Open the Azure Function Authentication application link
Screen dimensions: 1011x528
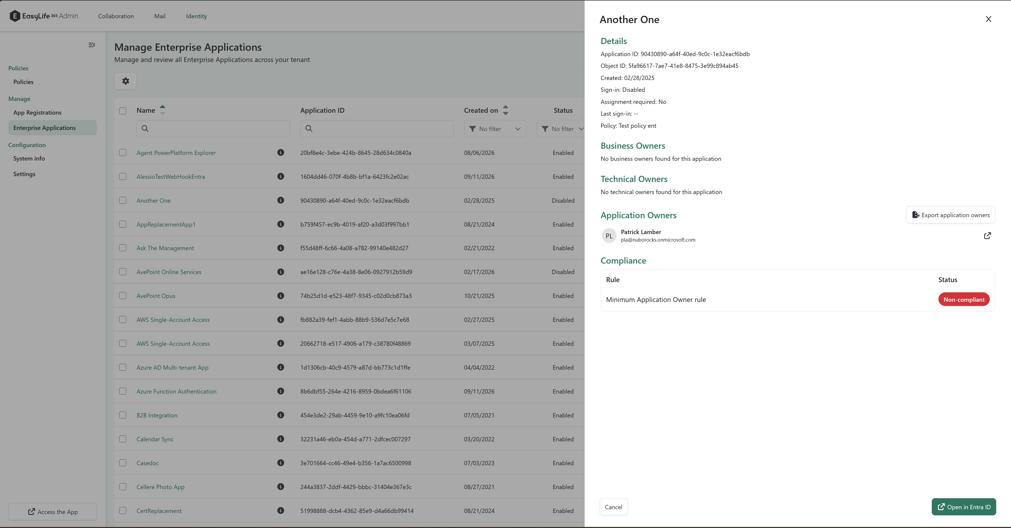pyautogui.click(x=176, y=391)
